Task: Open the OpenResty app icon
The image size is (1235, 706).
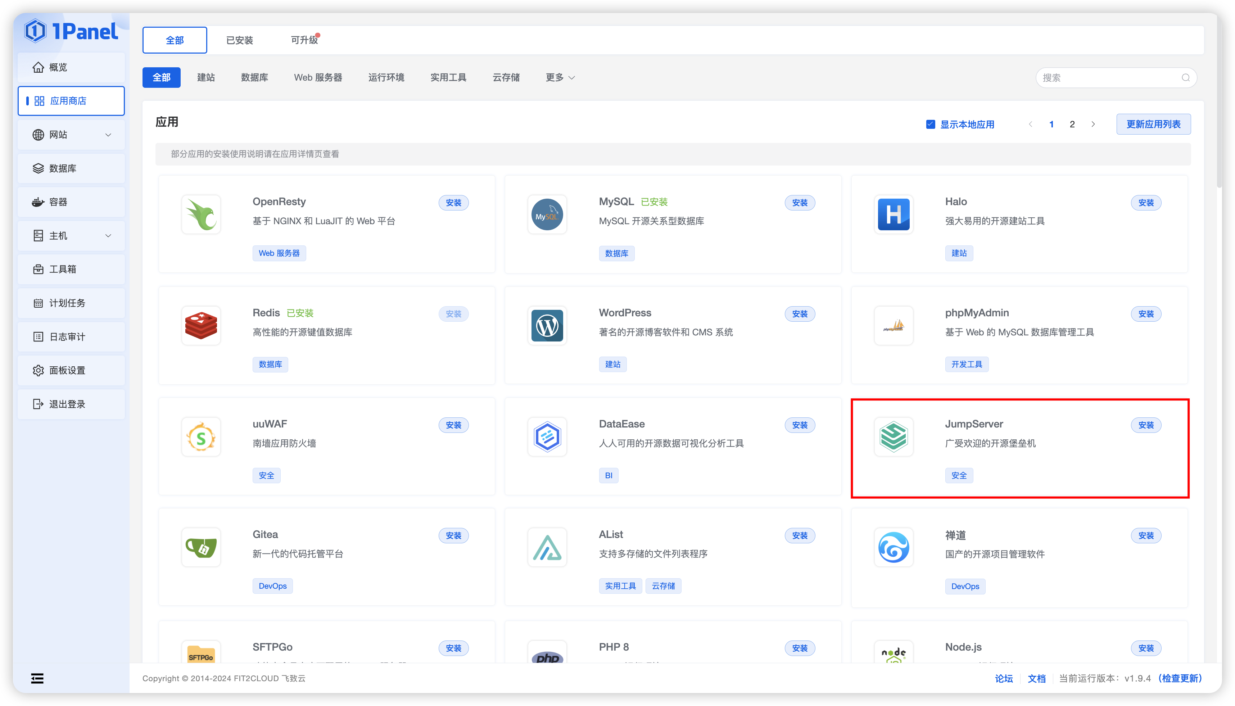Action: (201, 214)
